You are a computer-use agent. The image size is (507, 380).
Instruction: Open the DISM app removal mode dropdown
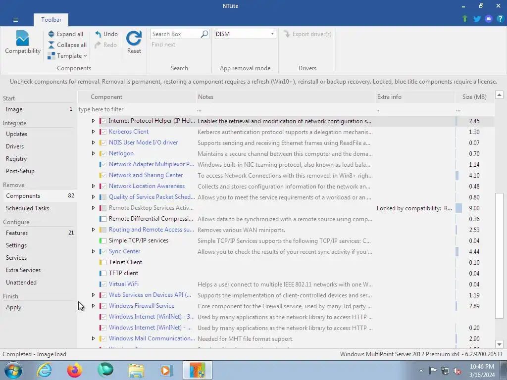246,34
